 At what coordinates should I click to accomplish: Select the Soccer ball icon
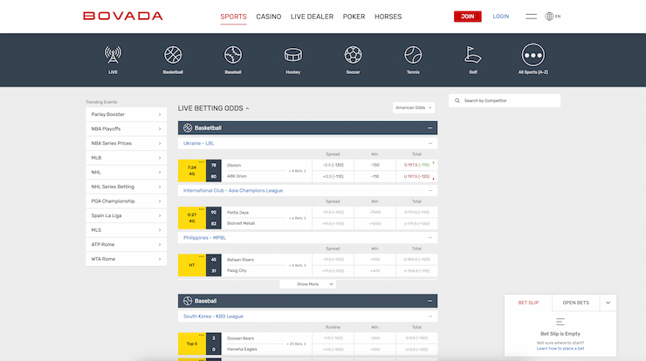click(353, 55)
